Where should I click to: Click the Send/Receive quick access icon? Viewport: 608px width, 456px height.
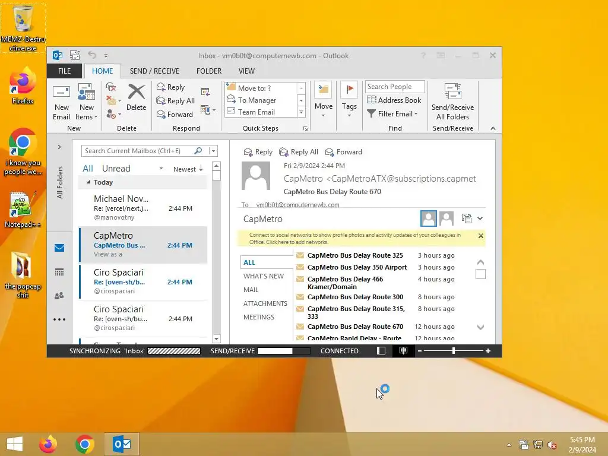[x=75, y=55]
